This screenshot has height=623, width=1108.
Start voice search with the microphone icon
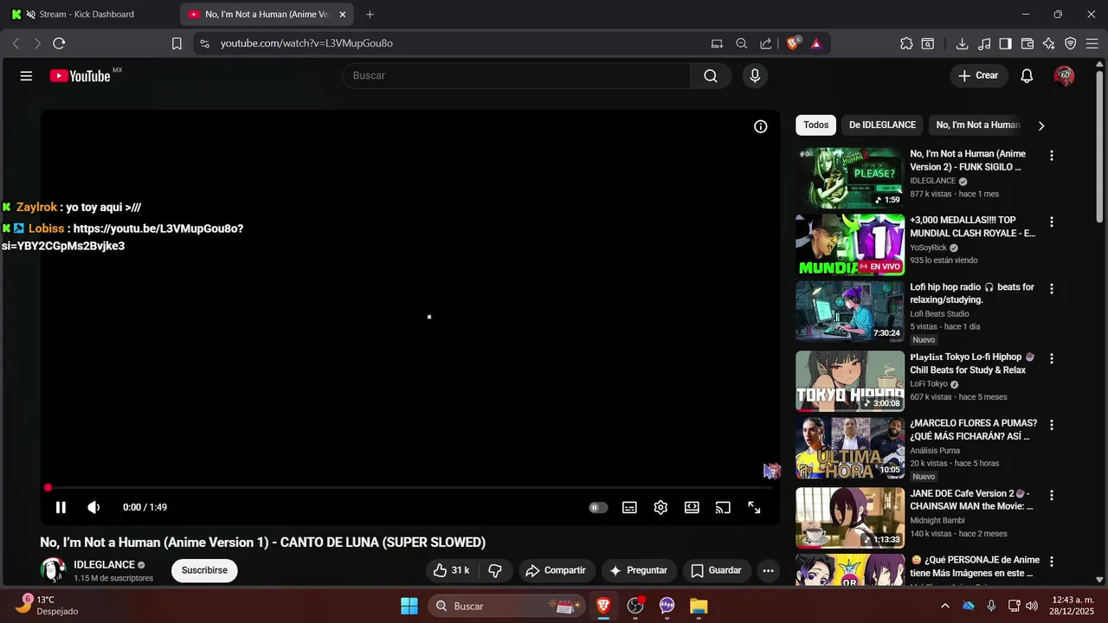click(x=755, y=76)
